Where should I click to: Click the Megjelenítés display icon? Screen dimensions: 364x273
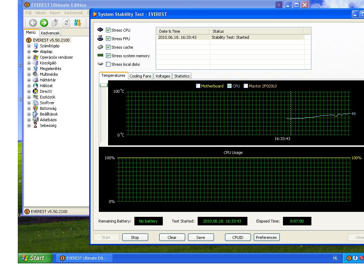coord(36,69)
